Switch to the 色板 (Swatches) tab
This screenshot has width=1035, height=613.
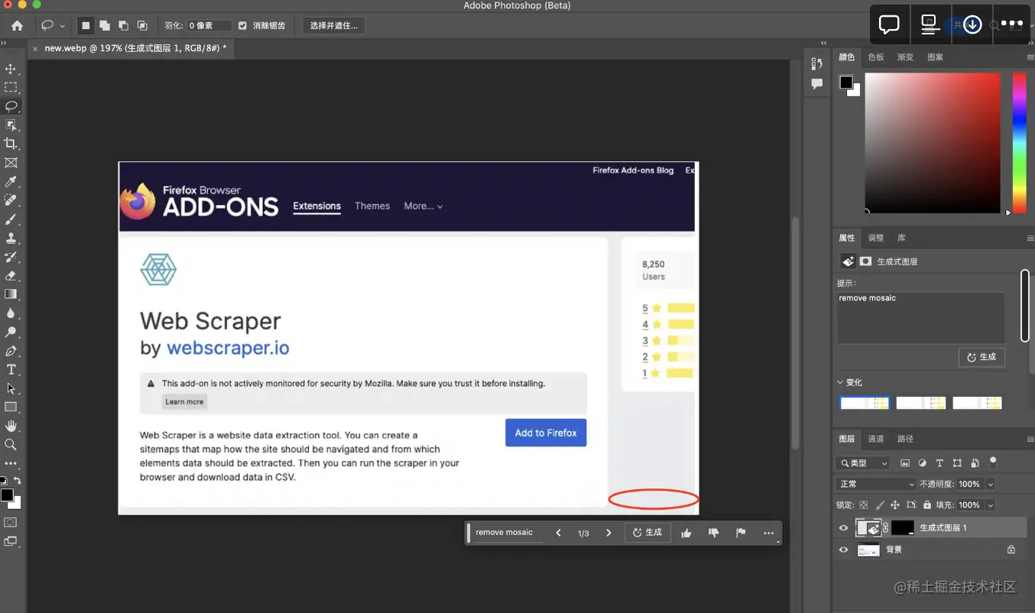click(876, 57)
